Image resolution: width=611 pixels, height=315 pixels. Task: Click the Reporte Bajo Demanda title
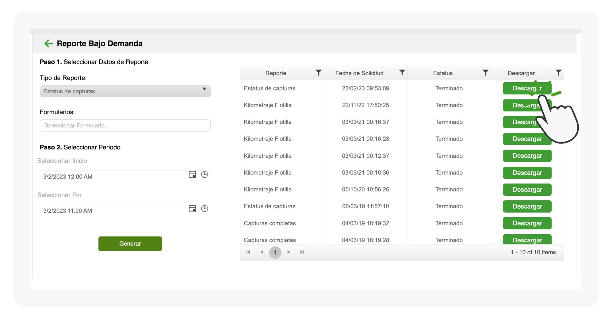click(x=99, y=43)
